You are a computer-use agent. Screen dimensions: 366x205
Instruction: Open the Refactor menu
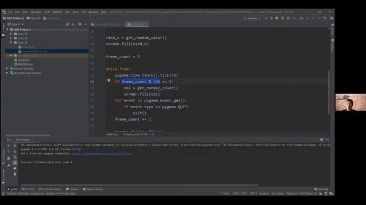click(58, 12)
